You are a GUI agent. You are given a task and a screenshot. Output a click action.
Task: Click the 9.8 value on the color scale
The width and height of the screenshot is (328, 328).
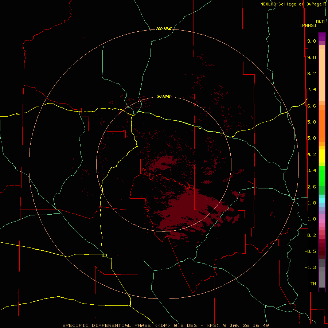coord(312,41)
